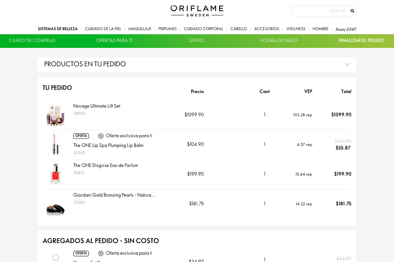Click Agregados al pedido - sin costo heading
394x262 pixels.
101,241
